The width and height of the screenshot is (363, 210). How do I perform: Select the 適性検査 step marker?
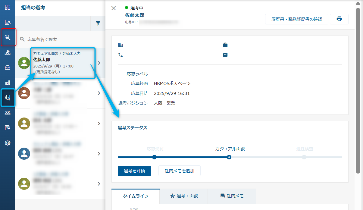coord(304,157)
